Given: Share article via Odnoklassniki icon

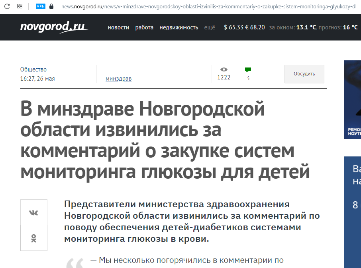Looking at the screenshot, I should tap(34, 238).
